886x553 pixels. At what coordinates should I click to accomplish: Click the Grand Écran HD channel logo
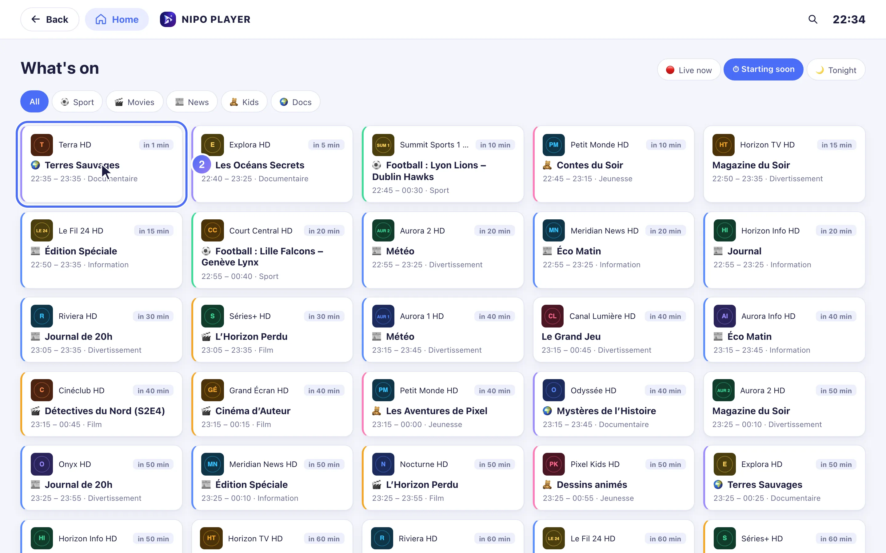coord(212,390)
